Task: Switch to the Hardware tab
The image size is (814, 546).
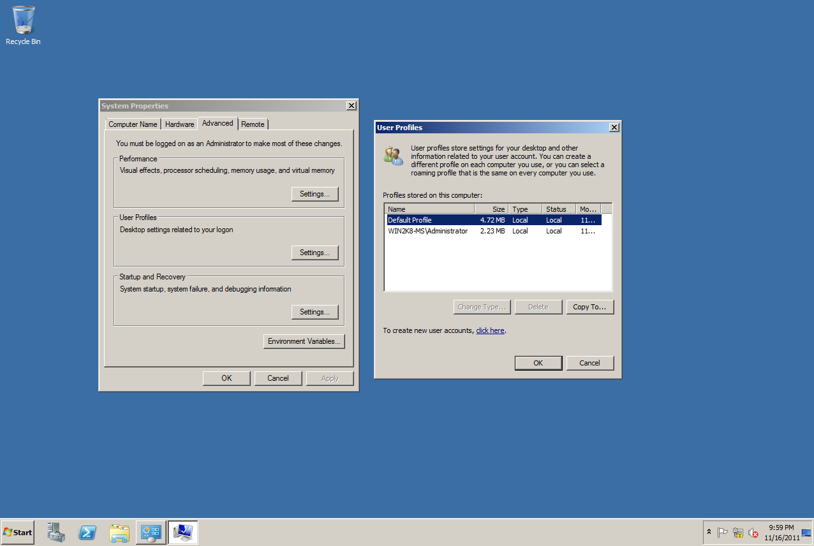Action: coord(179,124)
